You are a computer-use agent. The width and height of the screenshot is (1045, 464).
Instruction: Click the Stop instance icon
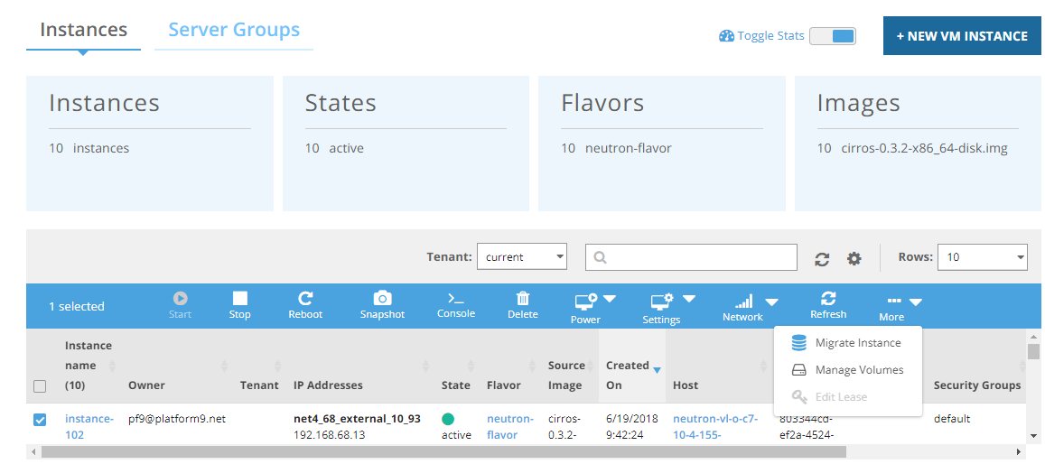239,299
